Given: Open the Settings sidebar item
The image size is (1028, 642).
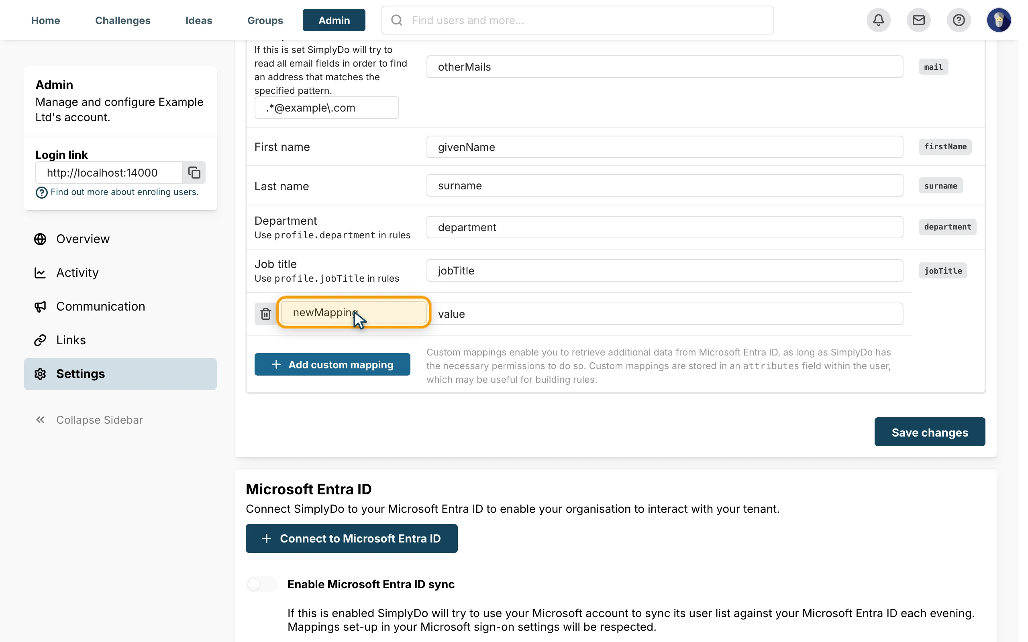Looking at the screenshot, I should coord(120,374).
